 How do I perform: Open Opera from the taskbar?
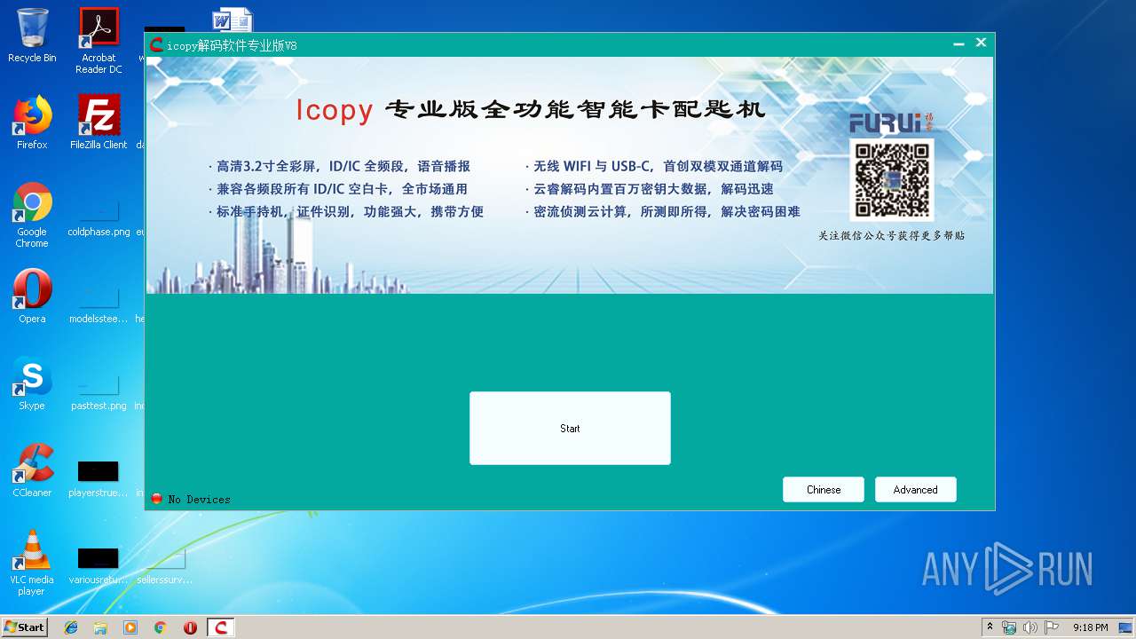point(190,627)
